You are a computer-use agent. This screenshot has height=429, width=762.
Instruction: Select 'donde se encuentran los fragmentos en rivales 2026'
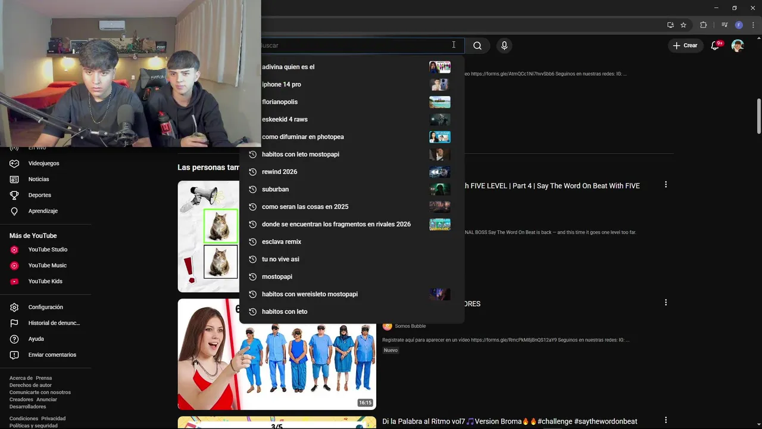point(351,224)
